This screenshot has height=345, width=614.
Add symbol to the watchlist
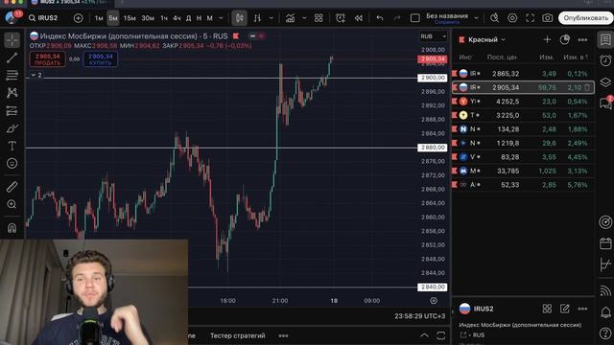[x=547, y=39]
